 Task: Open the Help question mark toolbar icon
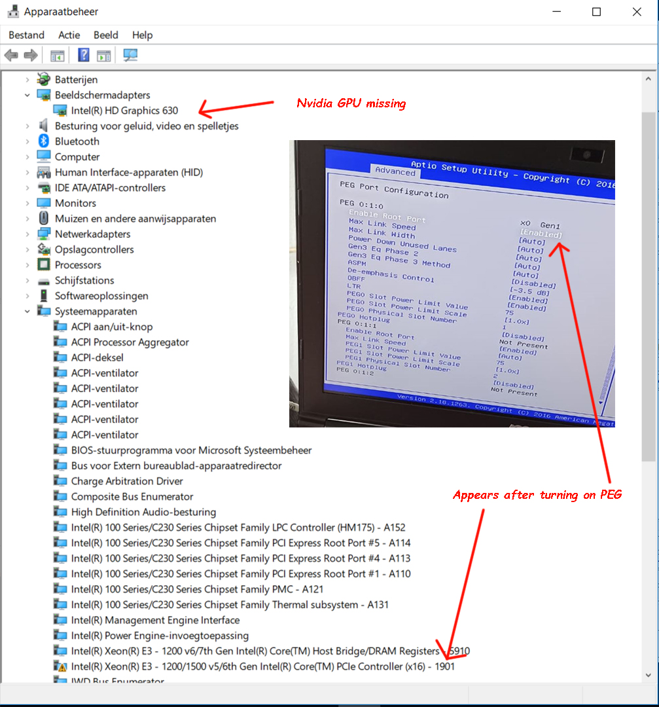coord(83,55)
